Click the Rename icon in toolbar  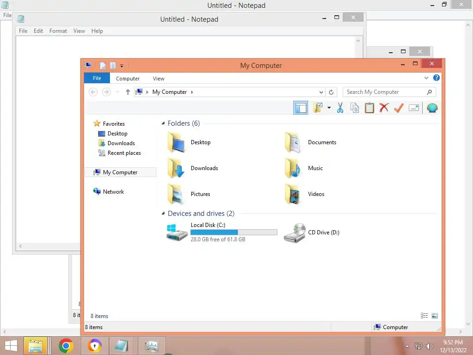coord(413,108)
